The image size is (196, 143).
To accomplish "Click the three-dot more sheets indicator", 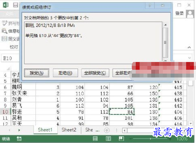I will tap(98, 131).
